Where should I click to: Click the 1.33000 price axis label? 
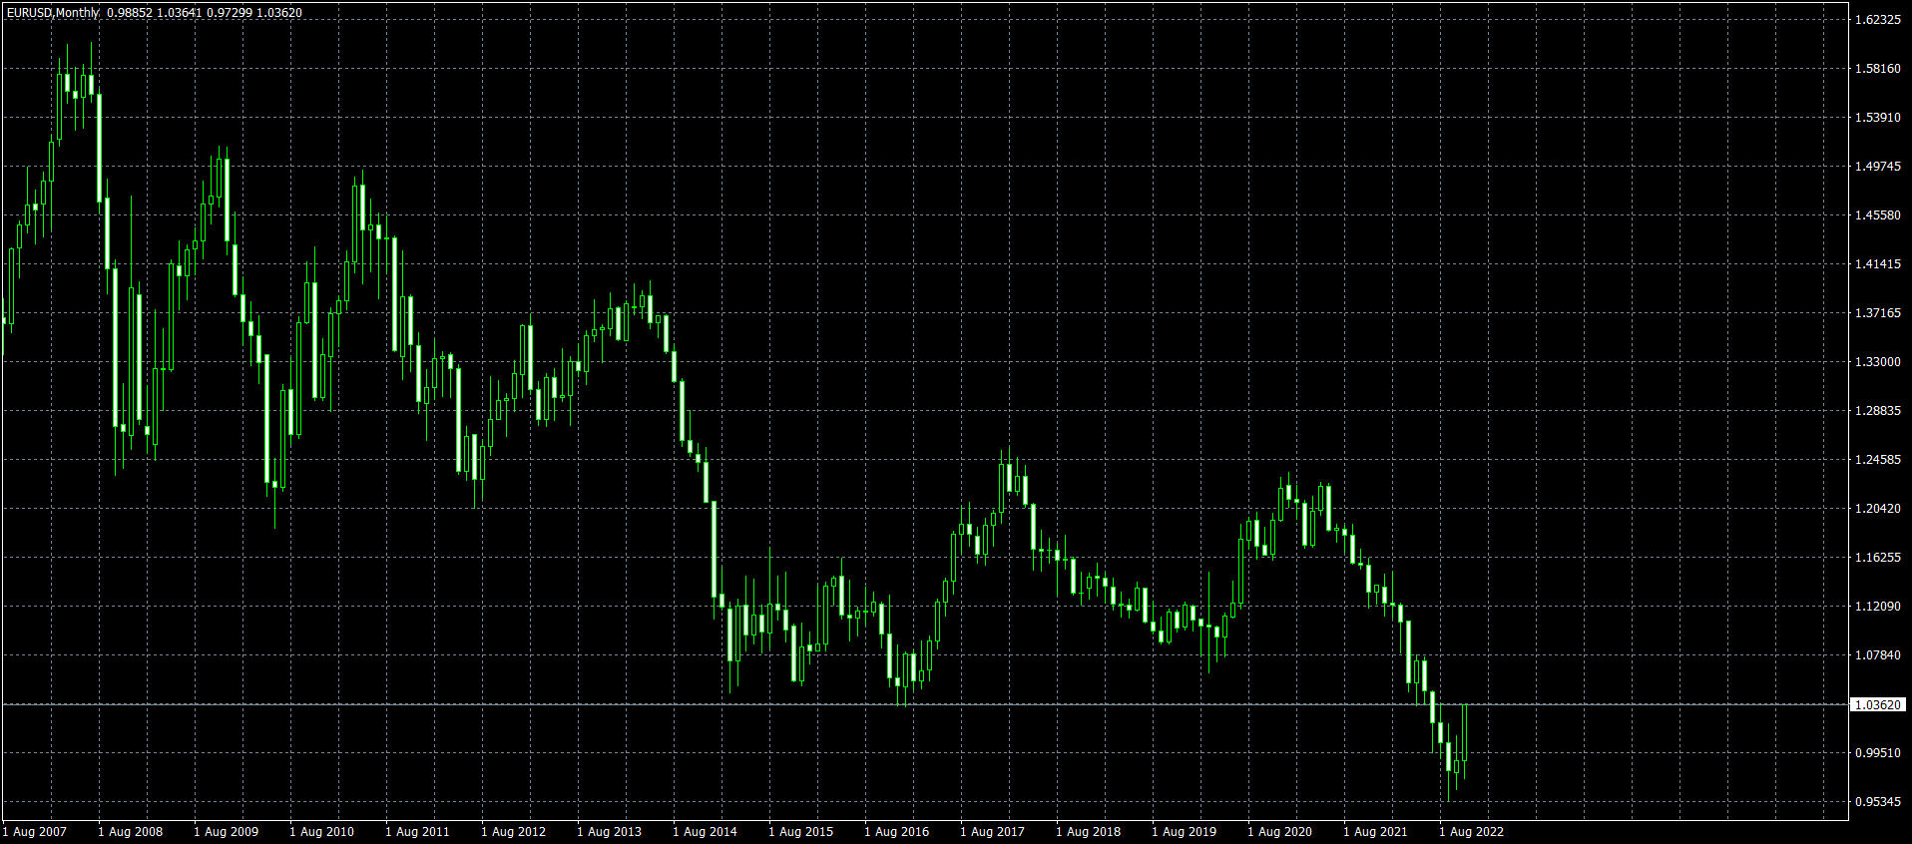[x=1878, y=362]
